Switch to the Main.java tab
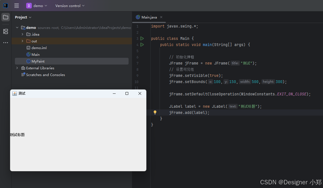323x188 pixels. coord(147,17)
